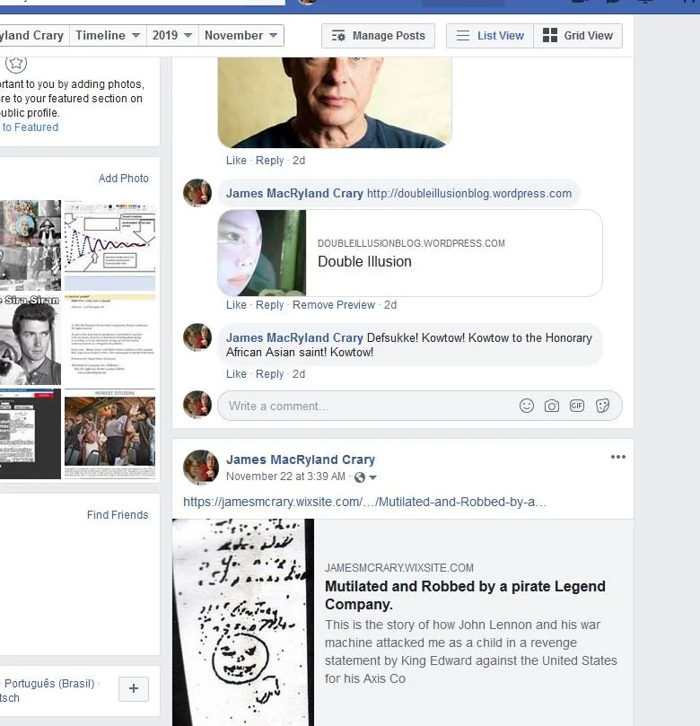Add a language with the plus button
The height and width of the screenshot is (726, 700).
coord(134,688)
